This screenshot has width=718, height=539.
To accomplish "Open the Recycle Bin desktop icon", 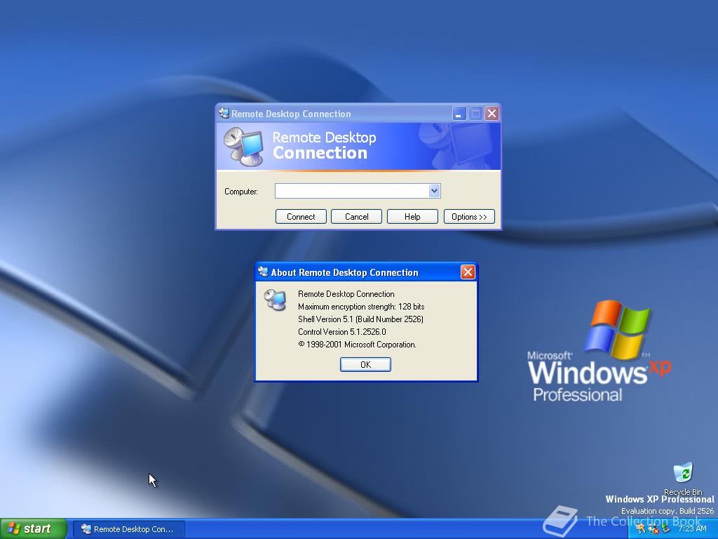I will click(x=683, y=479).
